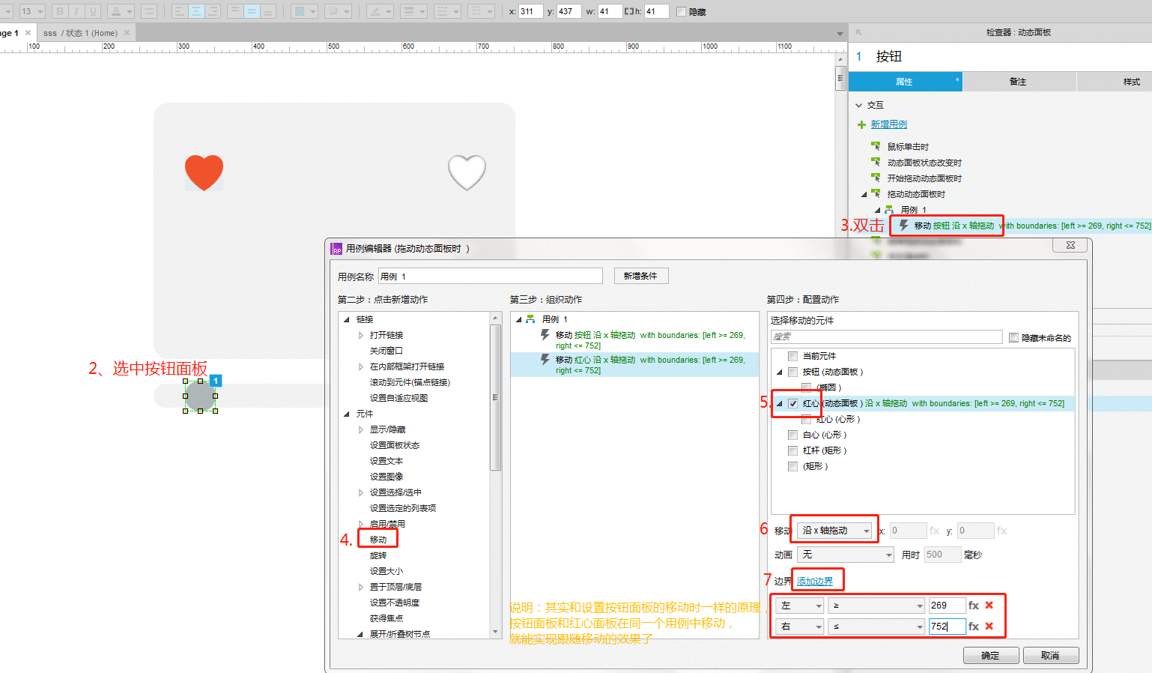Open the page tab list dropdown arrow

click(x=840, y=33)
